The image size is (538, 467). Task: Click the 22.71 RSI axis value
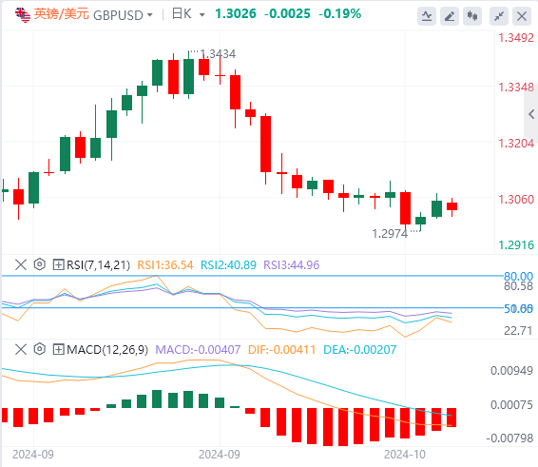(518, 331)
